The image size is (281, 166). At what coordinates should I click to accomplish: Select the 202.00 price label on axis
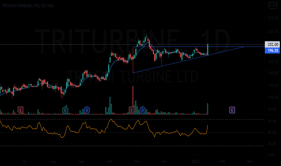[272, 44]
